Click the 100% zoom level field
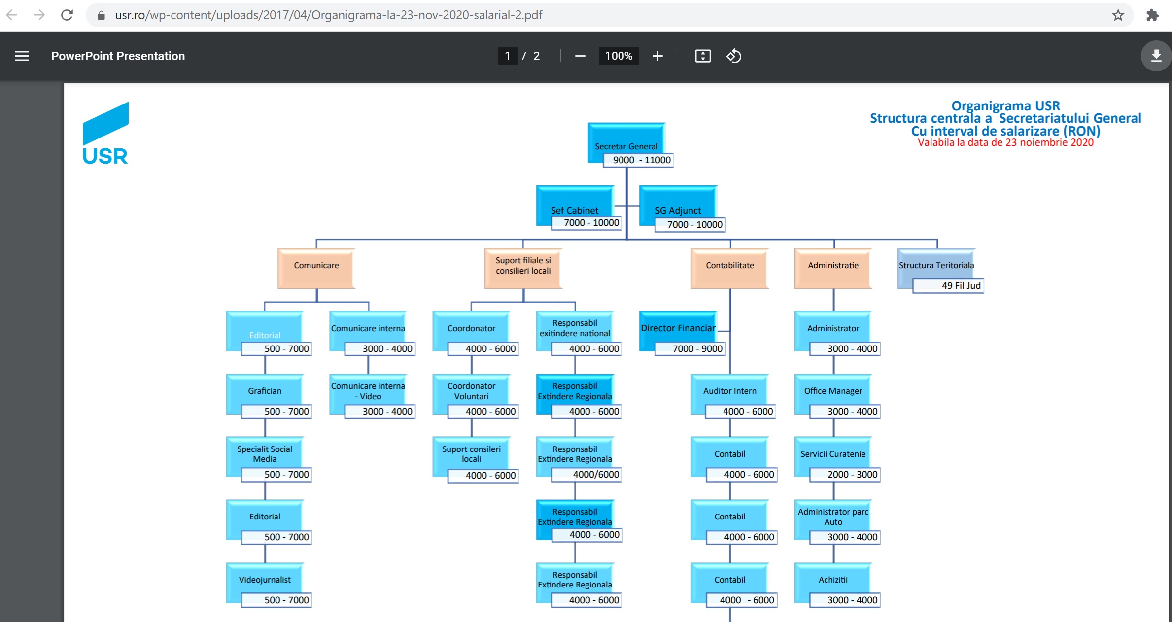Viewport: 1172px width, 622px height. pyautogui.click(x=619, y=56)
